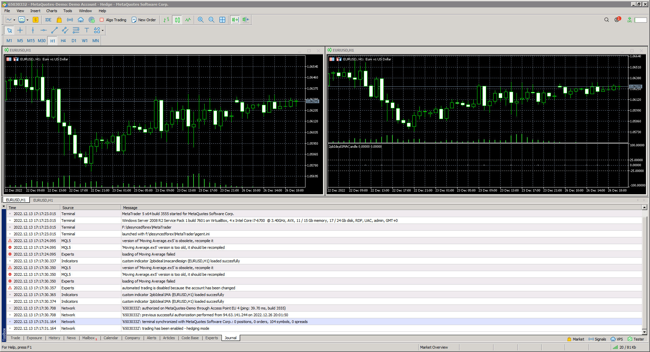
Task: Sort journal by the Time column header
Action: click(x=33, y=208)
